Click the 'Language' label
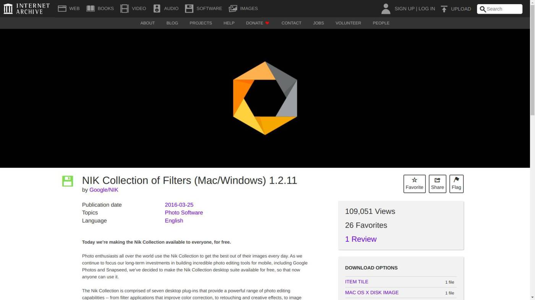This screenshot has height=300, width=535. click(x=94, y=221)
